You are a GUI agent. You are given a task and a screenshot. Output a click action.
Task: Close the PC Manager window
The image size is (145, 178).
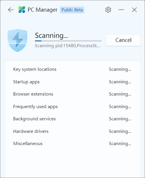134,10
